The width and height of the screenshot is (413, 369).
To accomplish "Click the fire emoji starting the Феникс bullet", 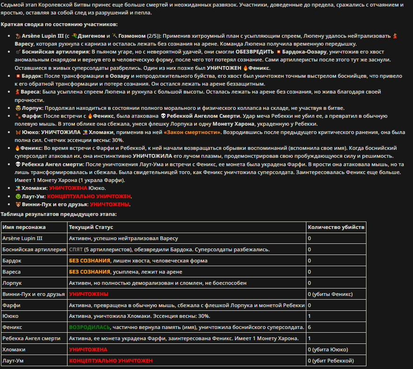I will coord(18,148).
